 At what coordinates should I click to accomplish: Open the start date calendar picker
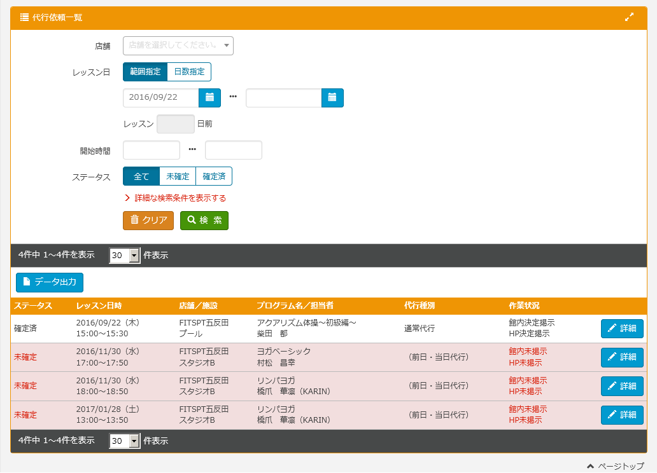point(209,98)
